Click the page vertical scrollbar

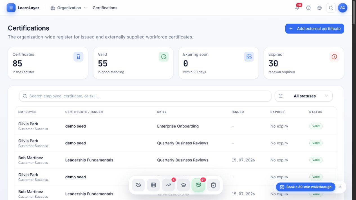354,13
